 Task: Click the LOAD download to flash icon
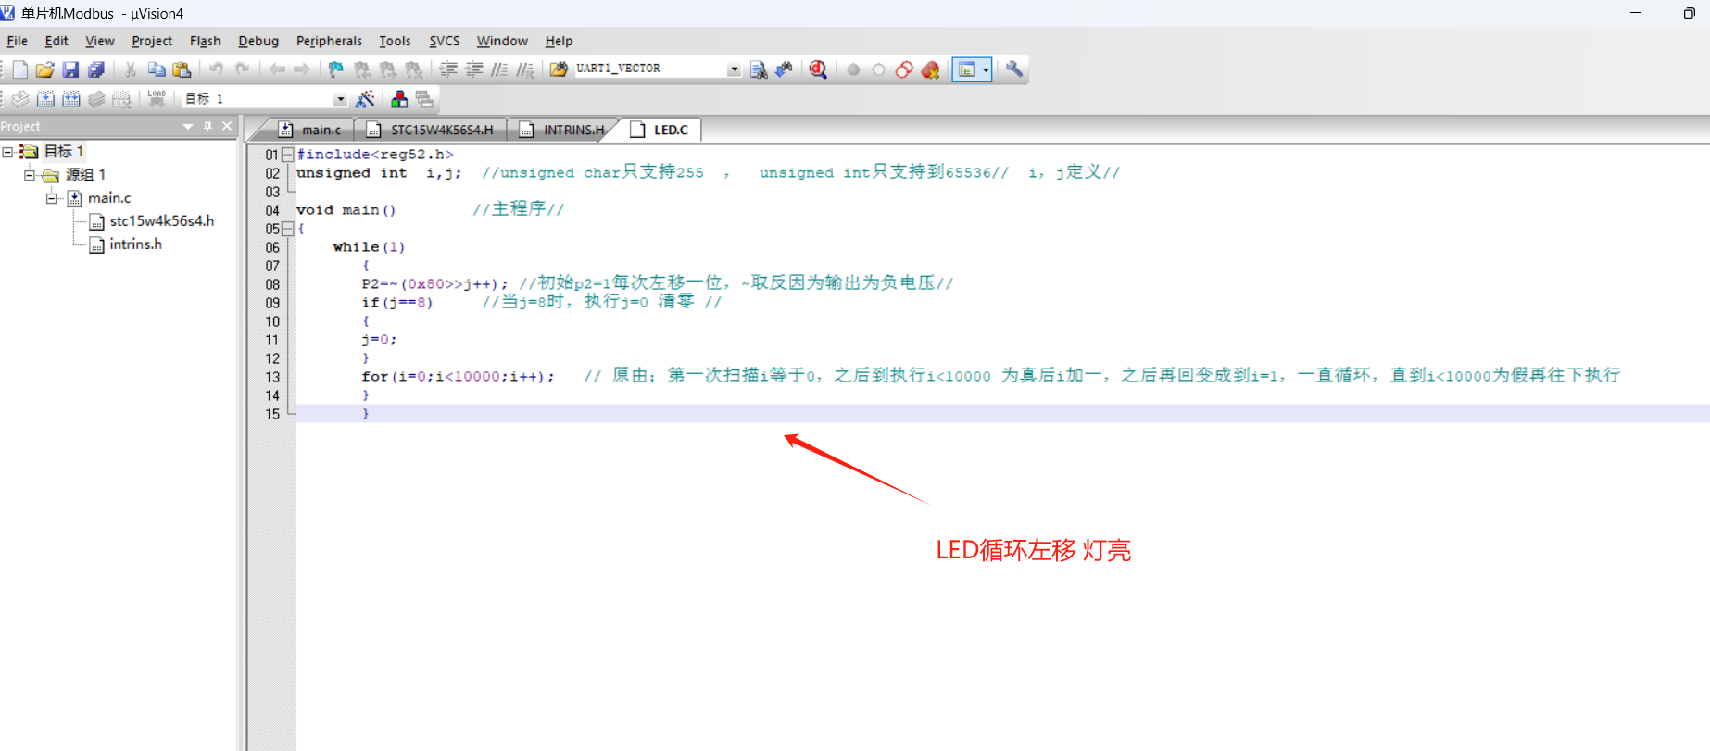(157, 98)
